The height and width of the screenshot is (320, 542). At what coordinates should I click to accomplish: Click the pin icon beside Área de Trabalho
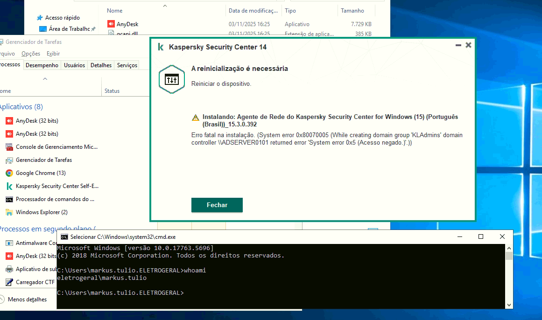[93, 29]
